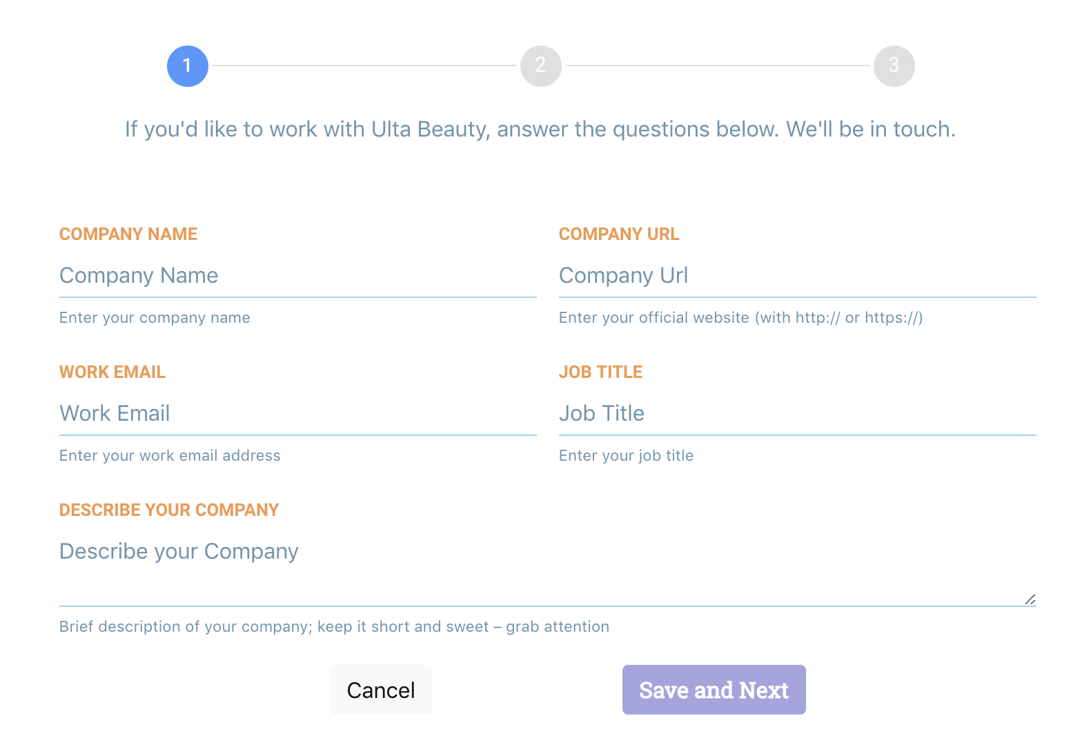Click the DESCRIBE YOUR COMPANY label
Image resolution: width=1071 pixels, height=749 pixels.
click(169, 510)
